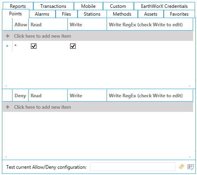
Task: Uncheck the Write checkbox for asterisk row
Action: 73,46
